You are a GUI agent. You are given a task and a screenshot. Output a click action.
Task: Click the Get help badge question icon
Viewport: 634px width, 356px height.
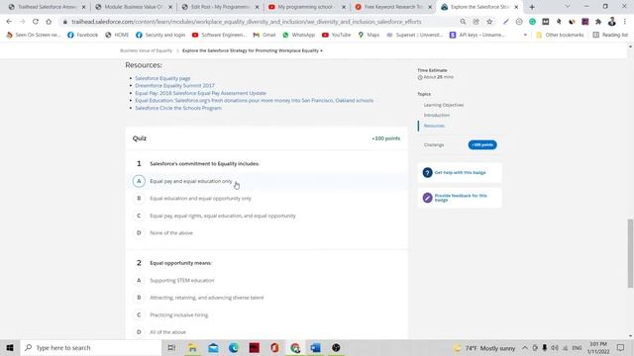[427, 172]
